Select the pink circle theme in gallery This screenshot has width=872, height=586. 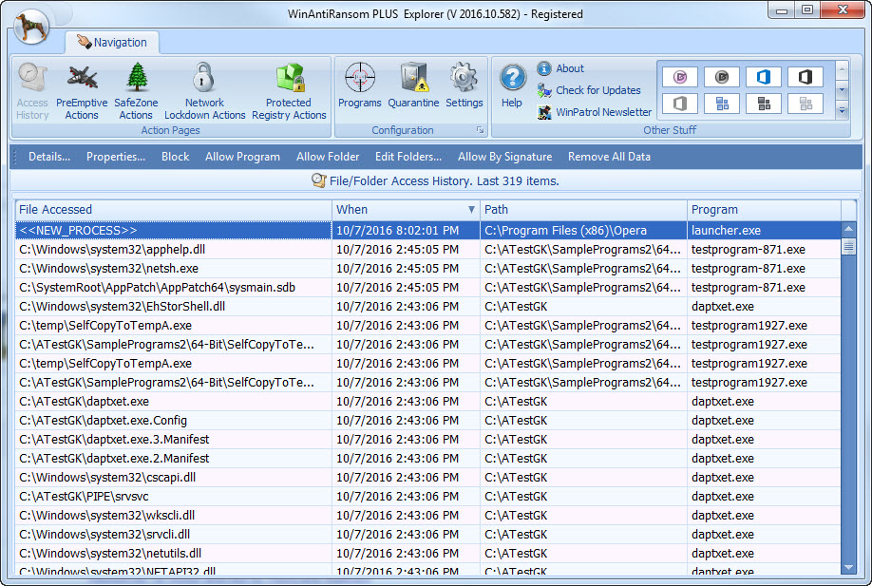click(680, 77)
